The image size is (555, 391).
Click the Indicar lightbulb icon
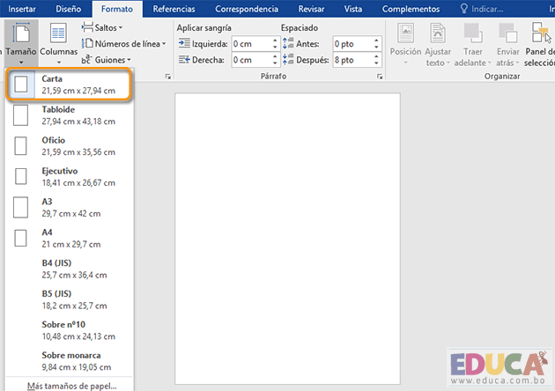click(463, 9)
